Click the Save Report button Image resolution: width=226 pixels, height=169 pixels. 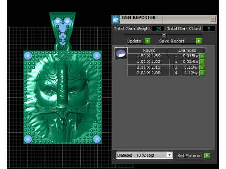177,41
